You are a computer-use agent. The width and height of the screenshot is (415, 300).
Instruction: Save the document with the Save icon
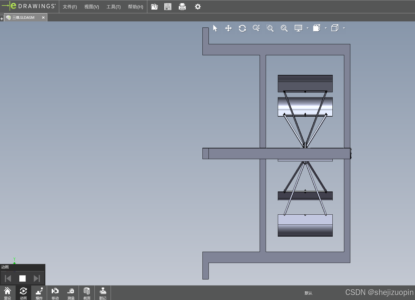168,7
